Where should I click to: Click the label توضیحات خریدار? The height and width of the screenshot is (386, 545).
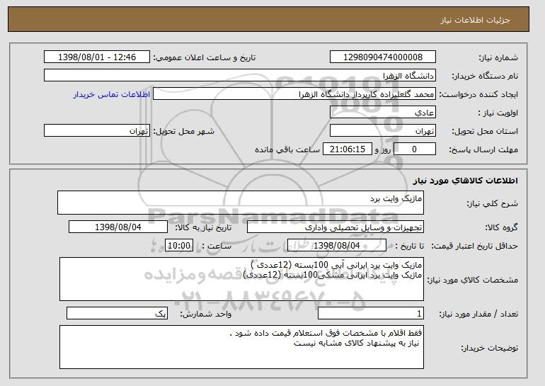click(x=489, y=348)
